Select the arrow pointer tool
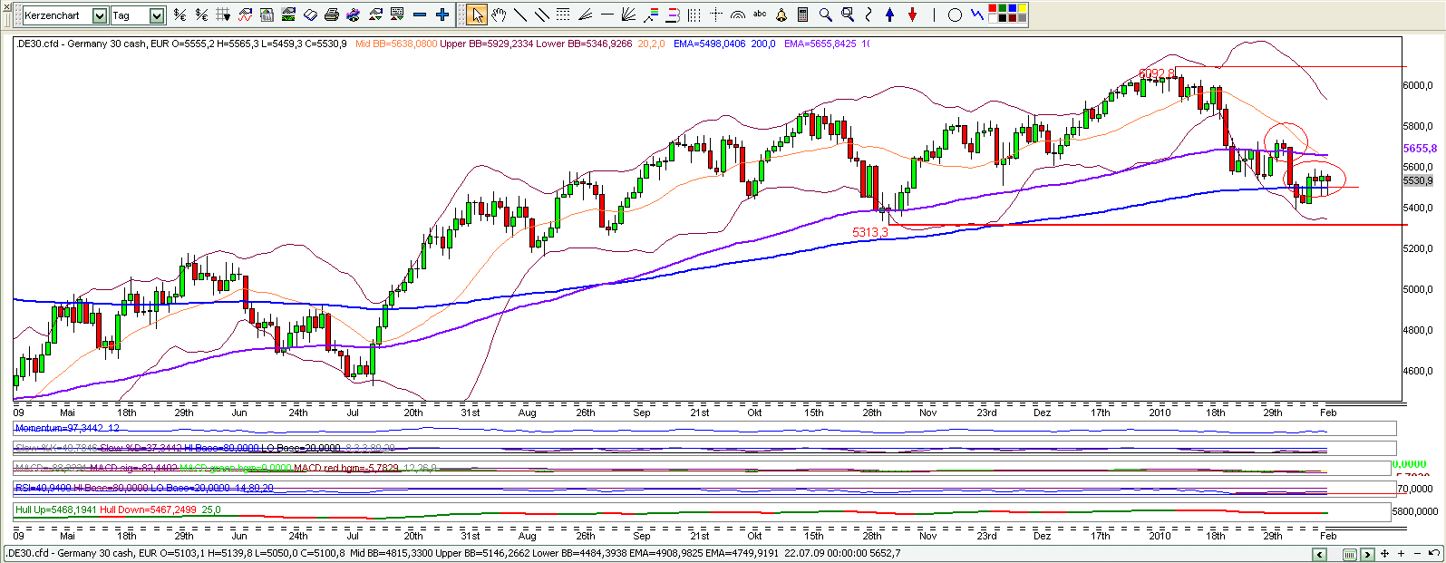Viewport: 1446px width, 563px height. coord(476,15)
